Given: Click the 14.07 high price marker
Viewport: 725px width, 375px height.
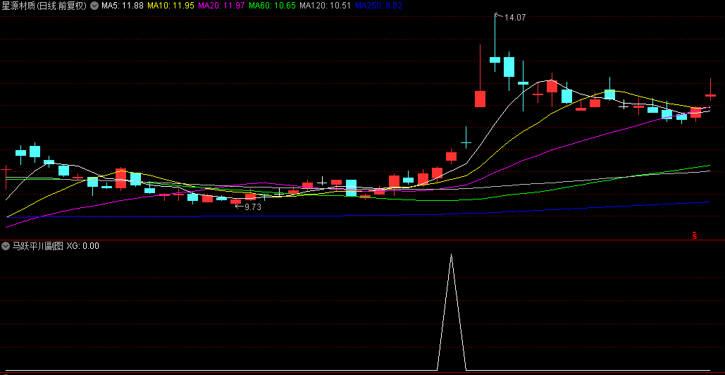Looking at the screenshot, I should (x=515, y=17).
